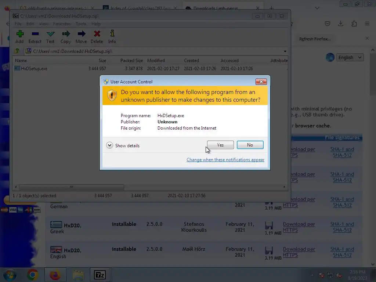Select HxDSetup.exe file row in 7-Zip
The width and height of the screenshot is (376, 282).
click(151, 69)
